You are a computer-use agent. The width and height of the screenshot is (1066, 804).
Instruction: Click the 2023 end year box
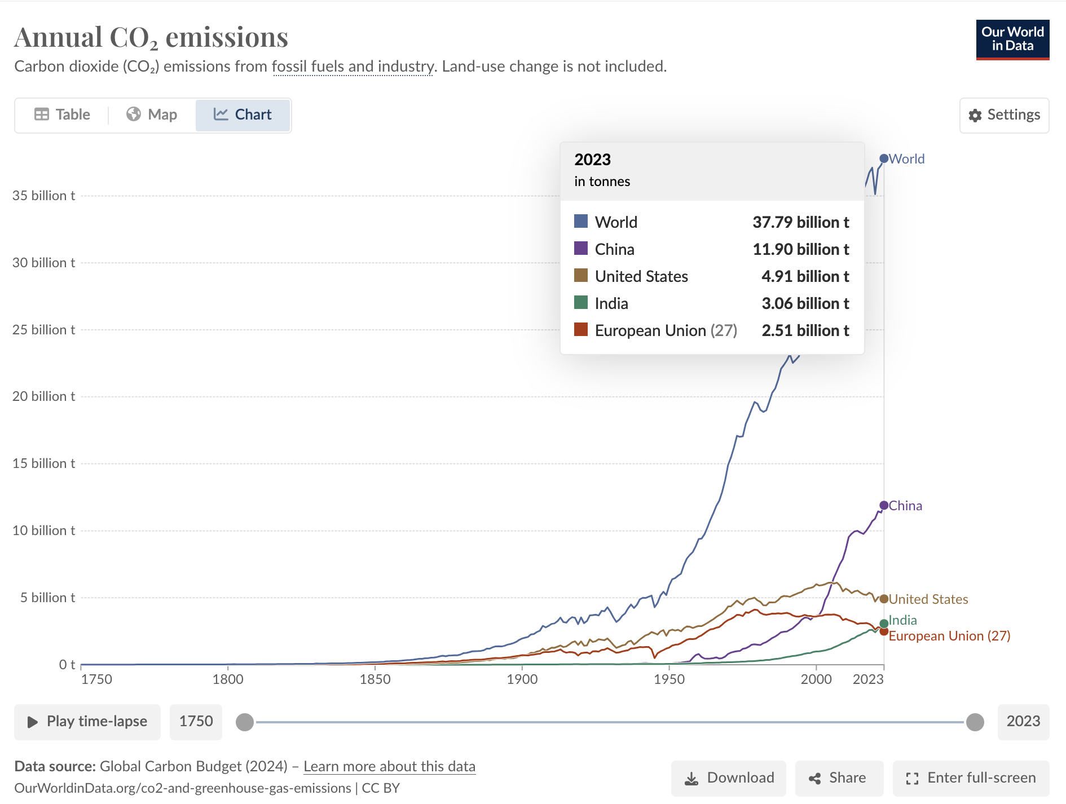tap(1023, 722)
